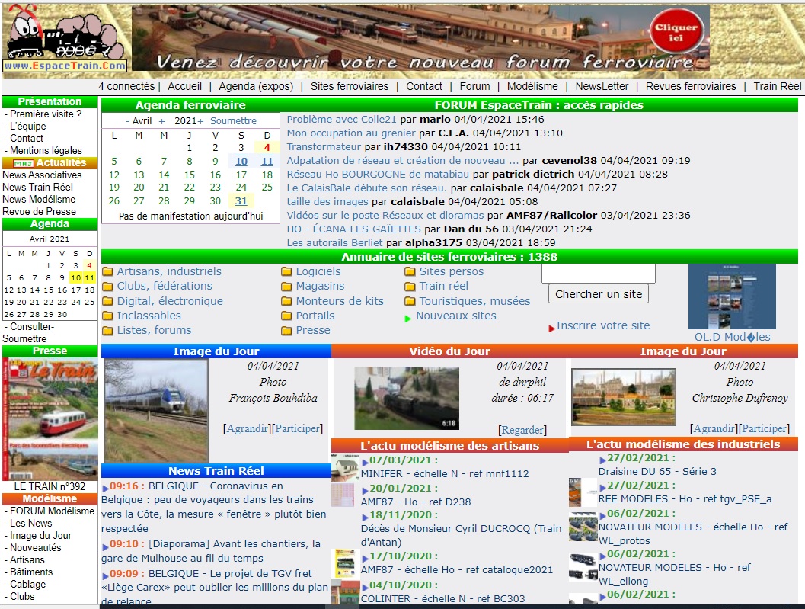
Task: Play the Vidéo du Jour thumbnail
Action: pyautogui.click(x=407, y=399)
